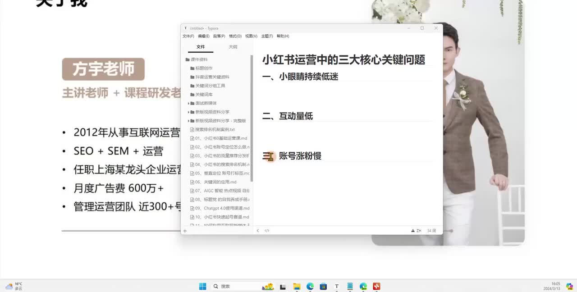Collapse sidebar with the left chevron
Image resolution: width=577 pixels, height=292 pixels.
258,231
